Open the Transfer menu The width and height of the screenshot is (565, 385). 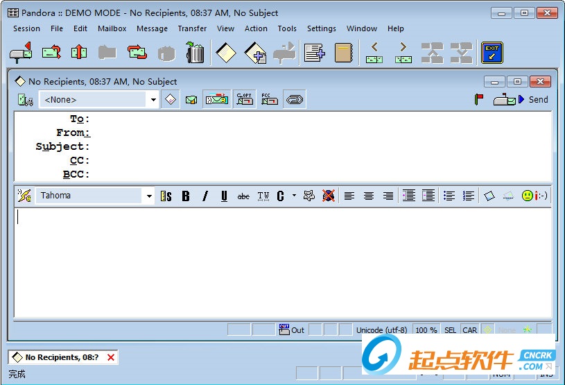pyautogui.click(x=193, y=28)
